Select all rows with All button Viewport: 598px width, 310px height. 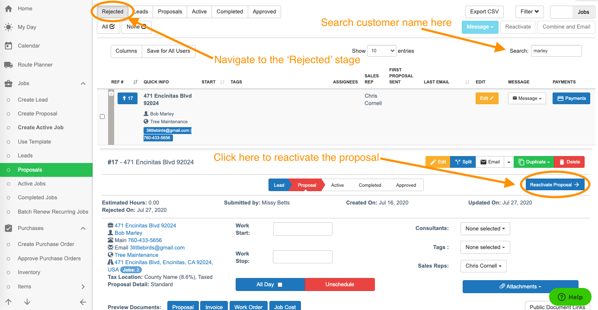tap(108, 27)
